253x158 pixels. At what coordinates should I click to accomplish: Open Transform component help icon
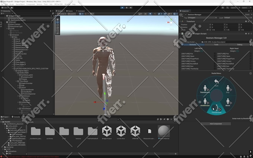pyautogui.click(x=246, y=21)
